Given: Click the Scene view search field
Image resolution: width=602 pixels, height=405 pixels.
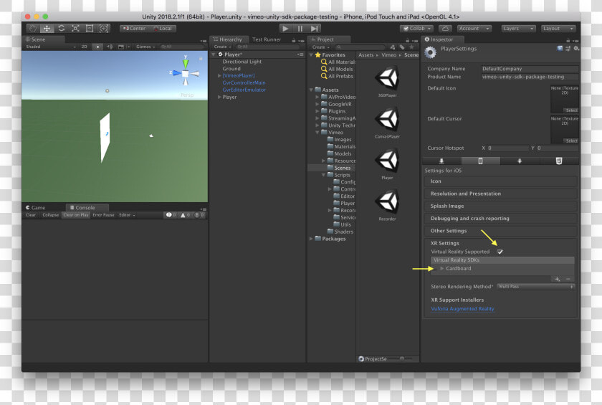Looking at the screenshot, I should tap(181, 47).
